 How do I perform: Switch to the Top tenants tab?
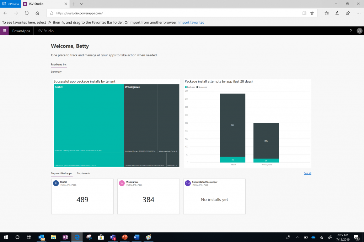tap(84, 173)
